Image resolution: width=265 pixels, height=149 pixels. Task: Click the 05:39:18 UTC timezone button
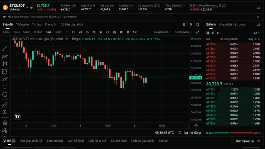coord(164,133)
